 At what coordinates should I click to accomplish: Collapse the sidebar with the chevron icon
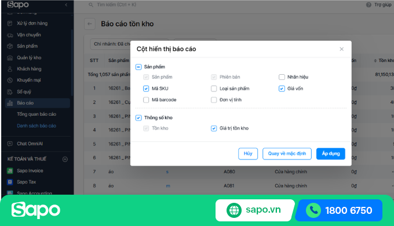pos(66,5)
